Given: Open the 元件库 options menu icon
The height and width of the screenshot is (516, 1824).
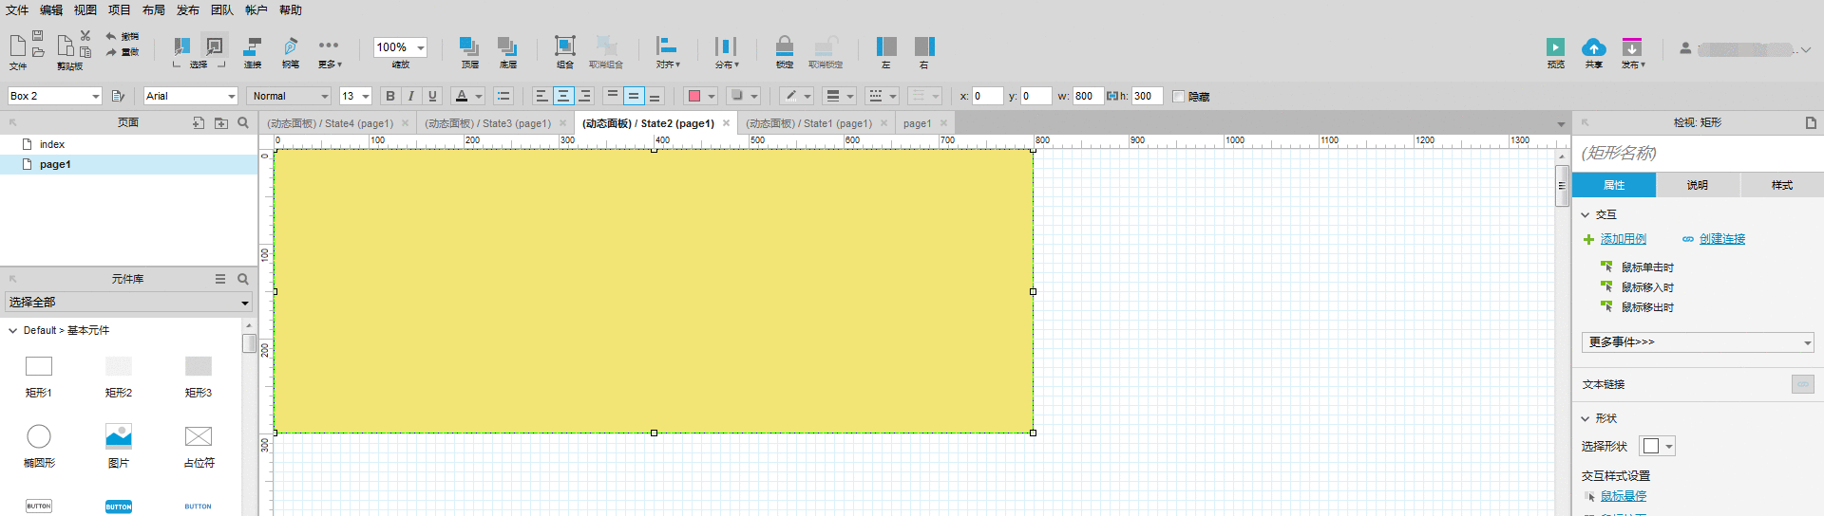Looking at the screenshot, I should pyautogui.click(x=220, y=279).
